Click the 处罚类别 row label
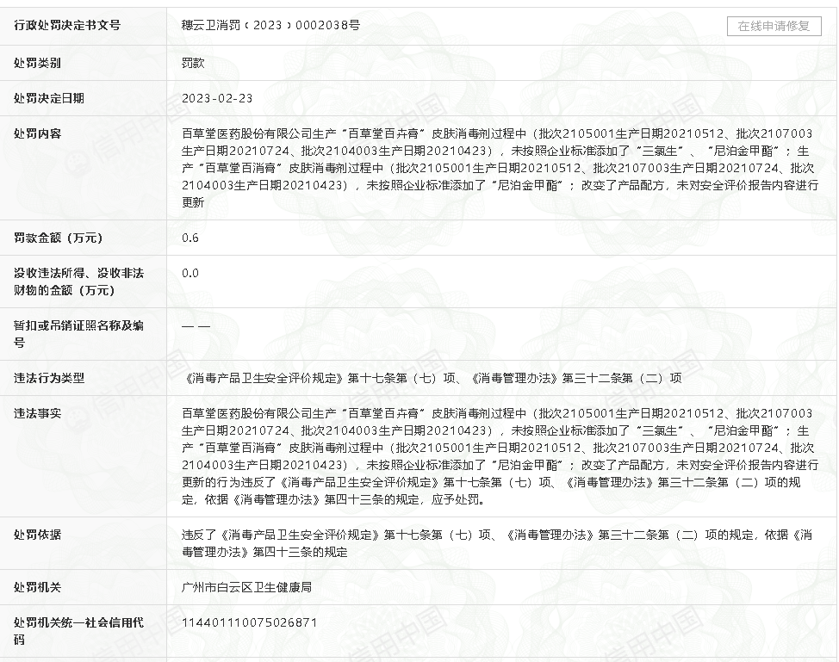839x662 pixels. (x=38, y=63)
